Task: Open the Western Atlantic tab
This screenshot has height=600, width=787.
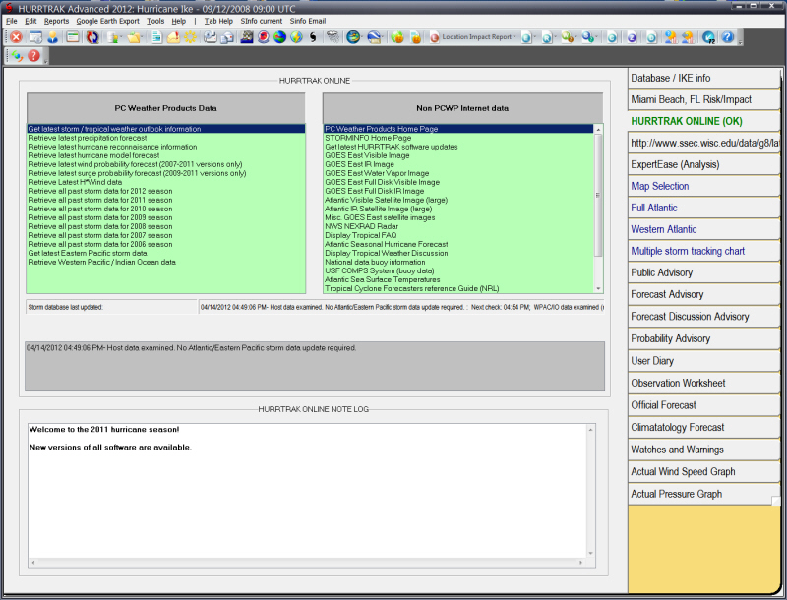Action: (703, 229)
